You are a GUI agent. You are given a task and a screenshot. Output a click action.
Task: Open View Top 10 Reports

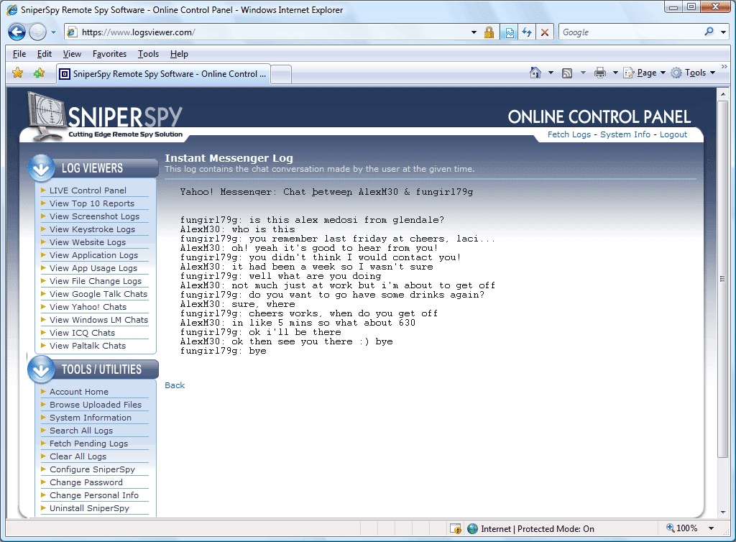pyautogui.click(x=92, y=203)
